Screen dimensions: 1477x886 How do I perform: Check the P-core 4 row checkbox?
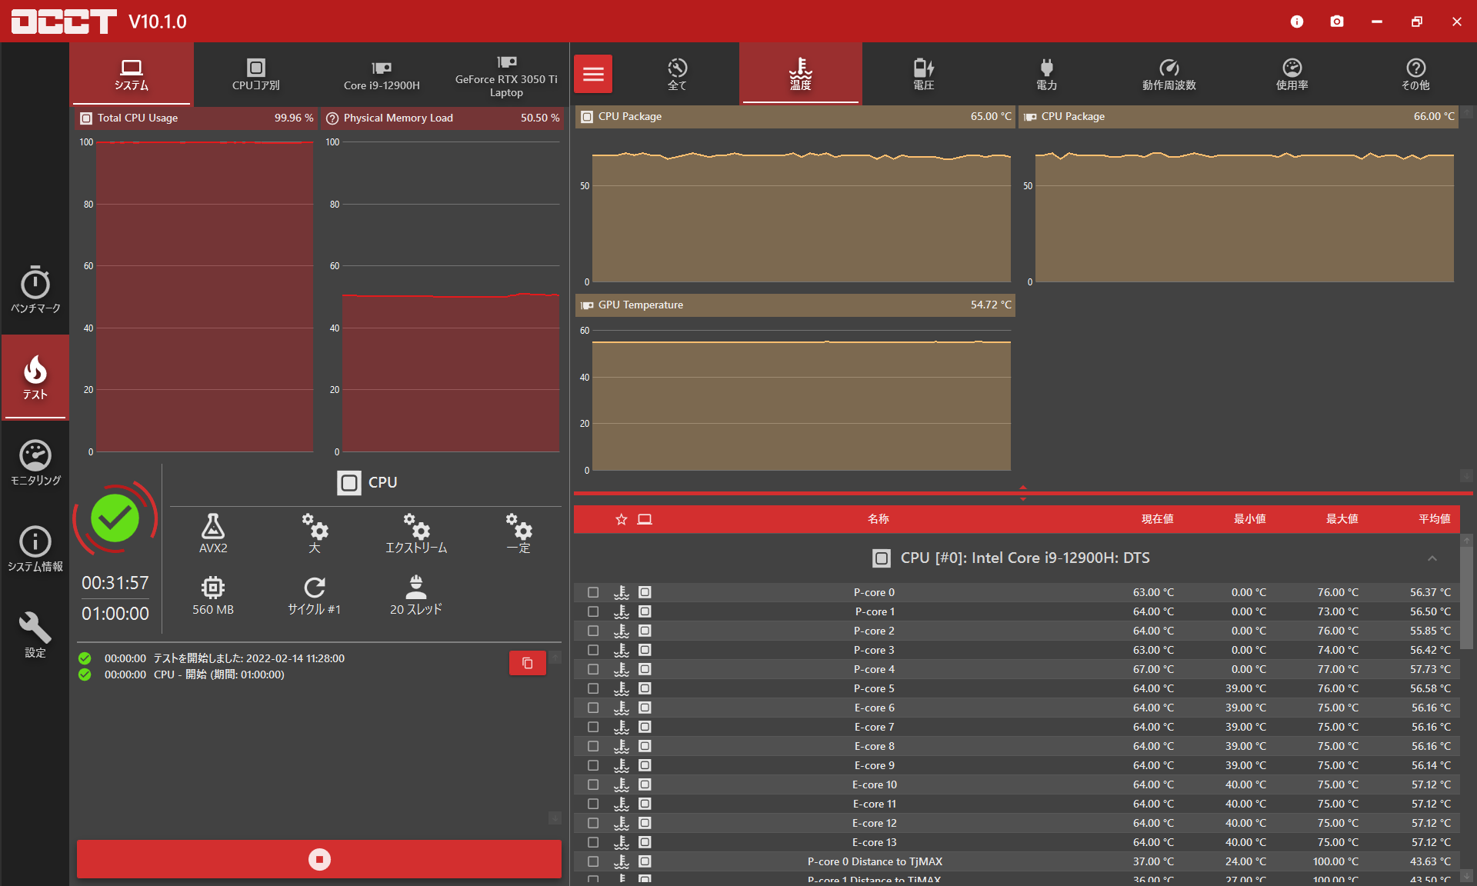[x=593, y=669]
